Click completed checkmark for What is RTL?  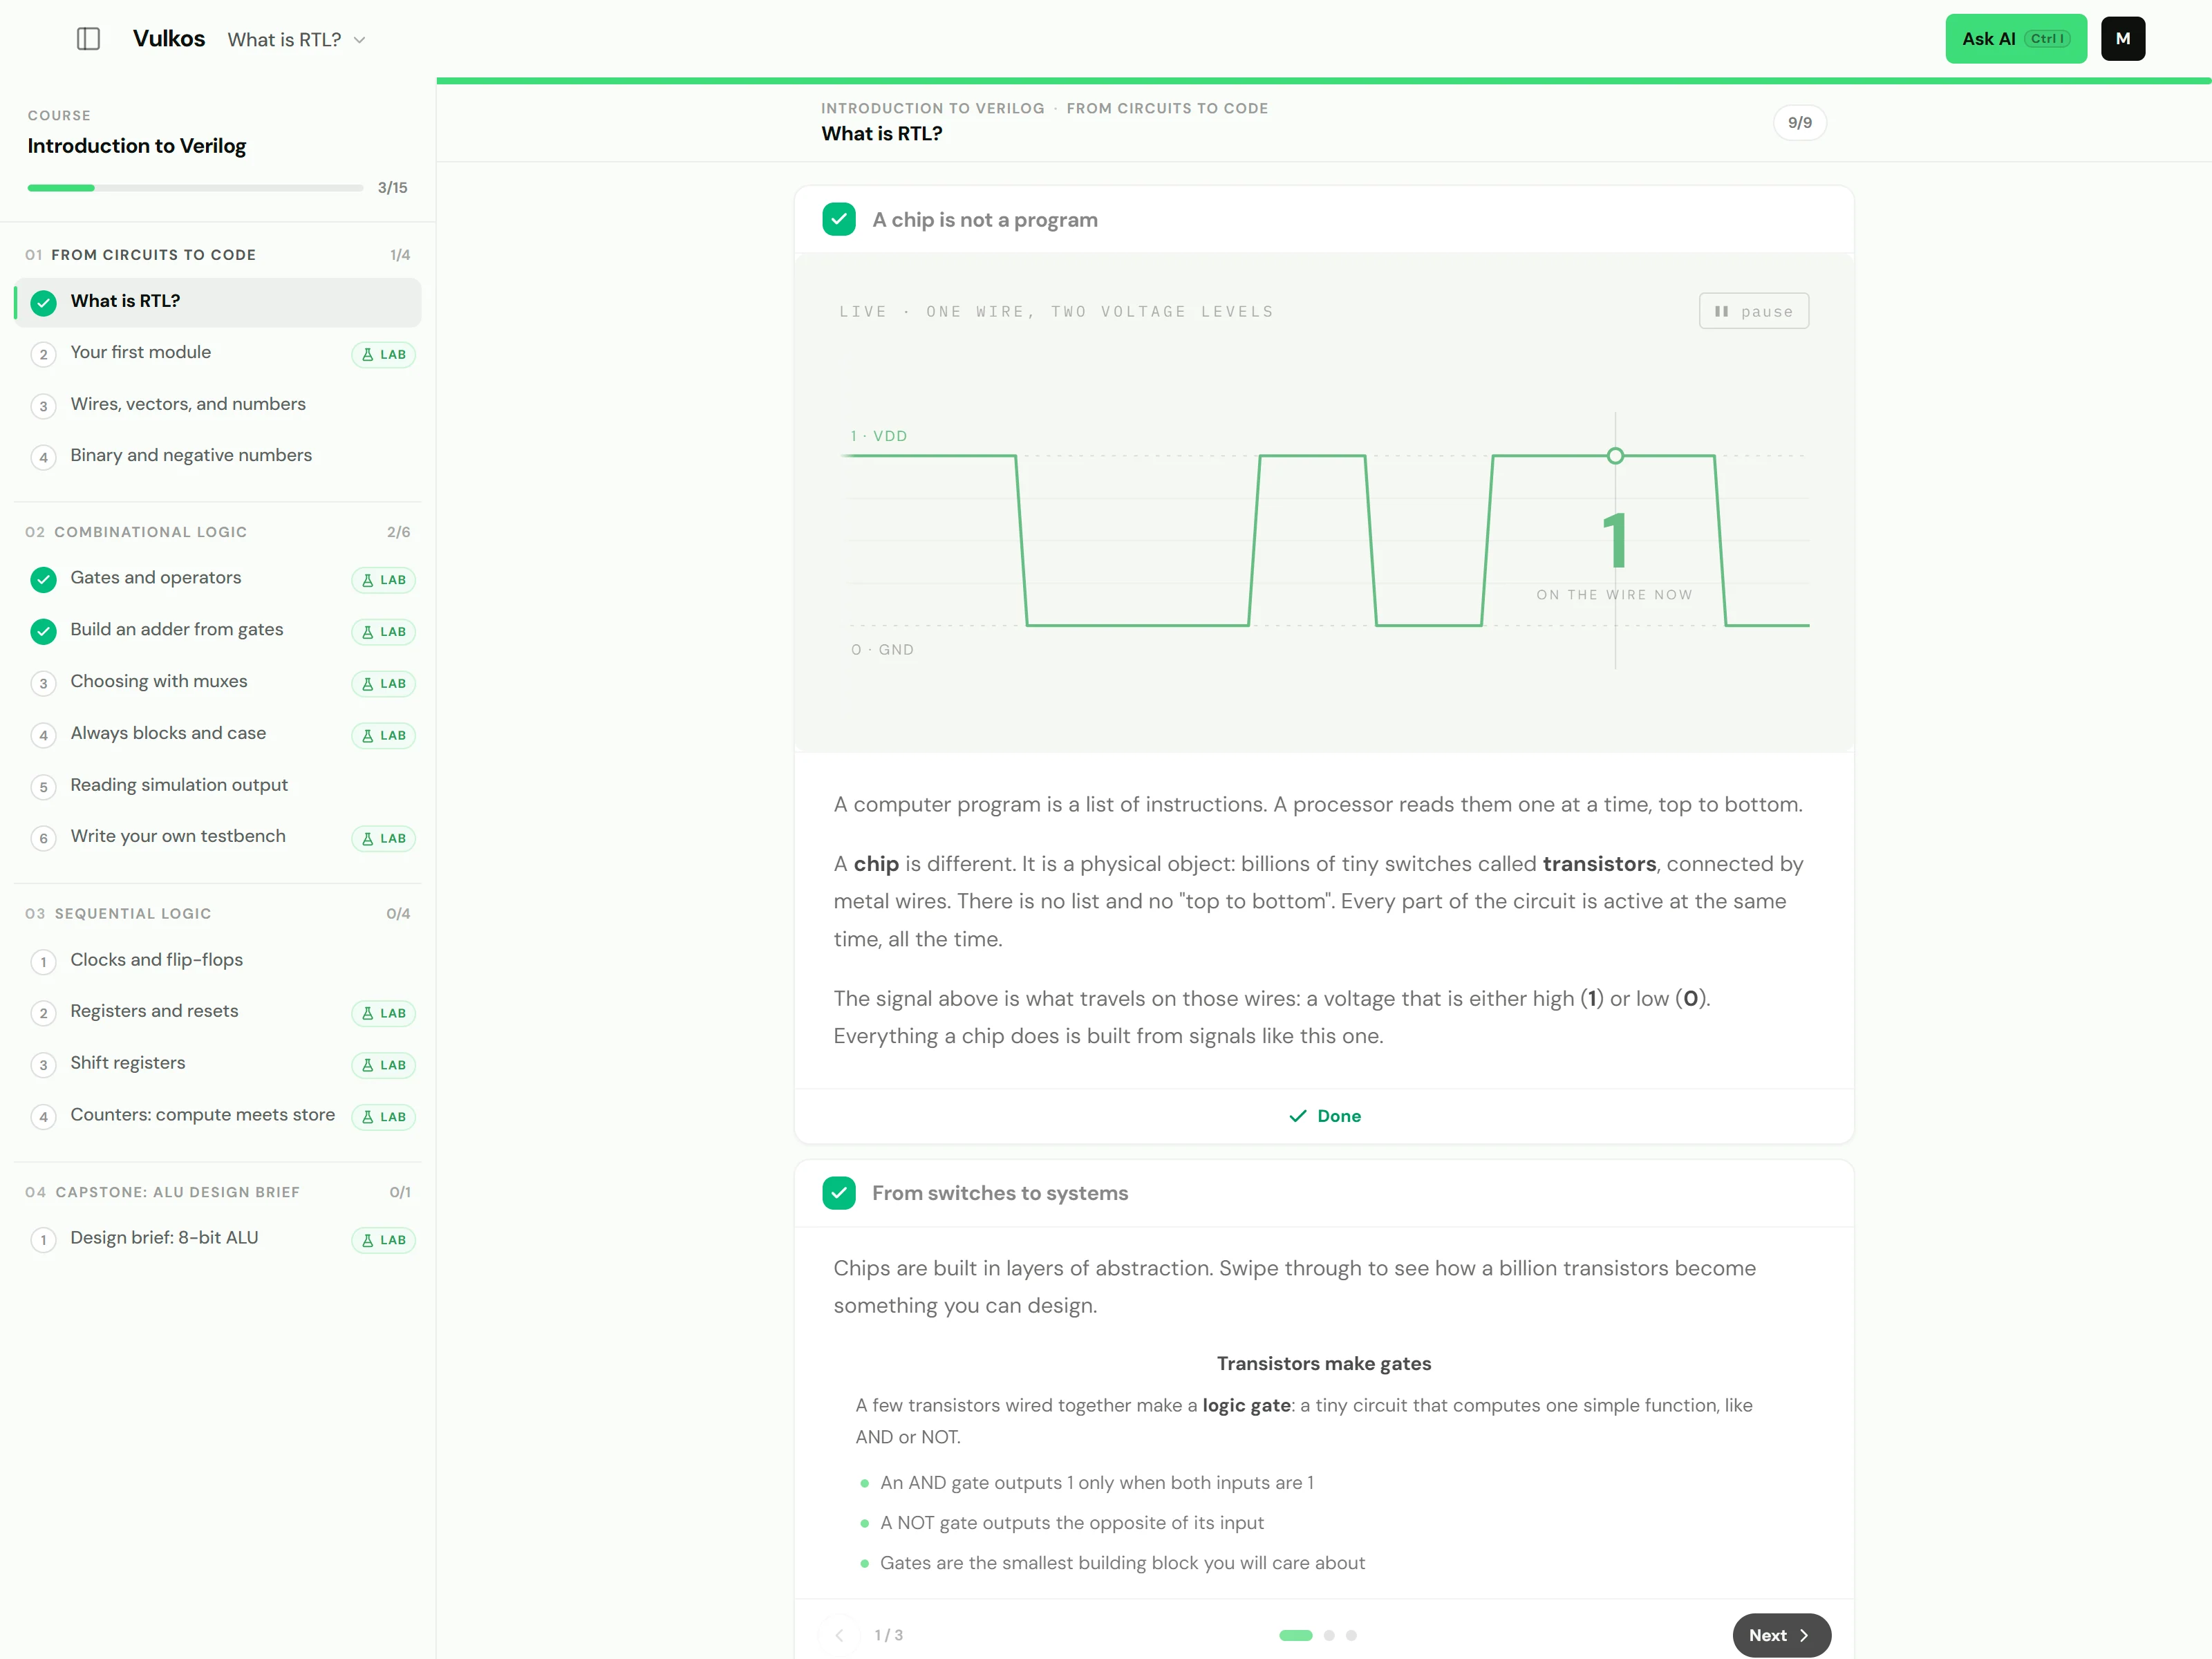(43, 303)
